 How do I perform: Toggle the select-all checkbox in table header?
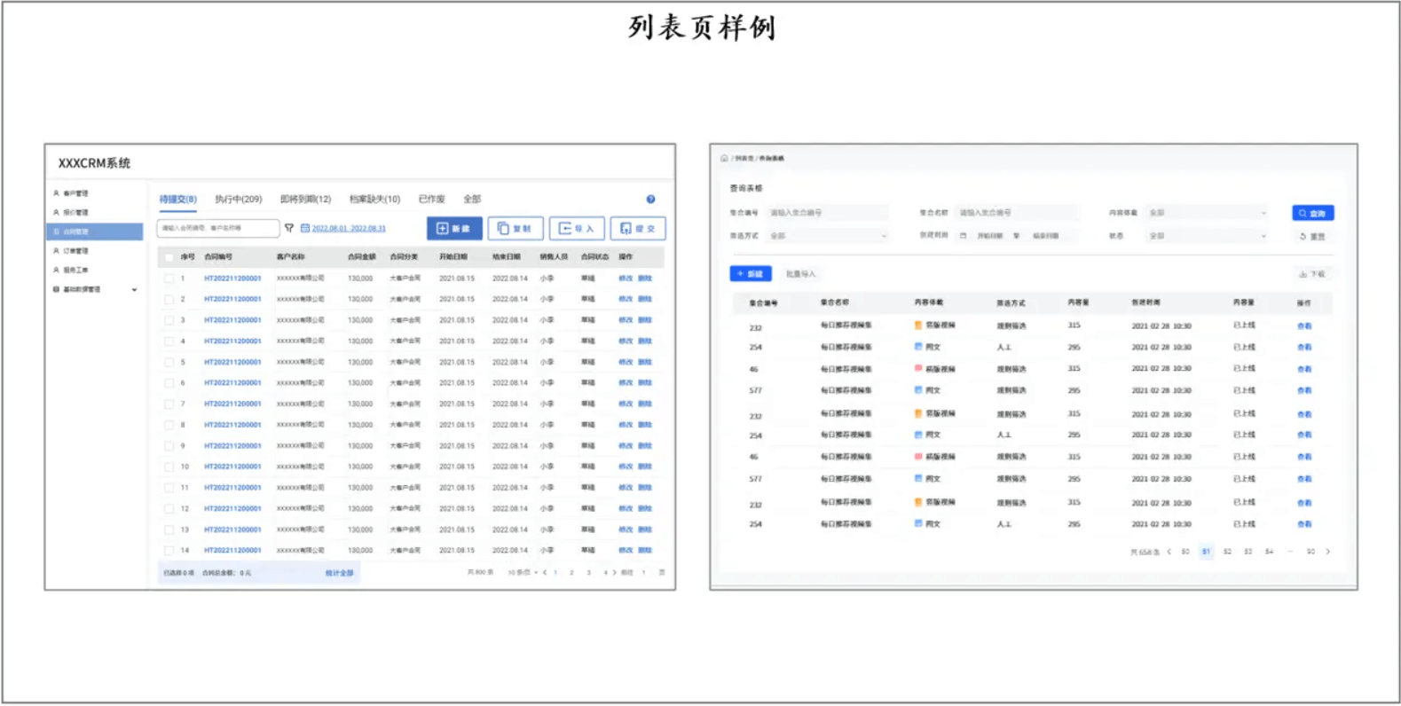(x=169, y=257)
